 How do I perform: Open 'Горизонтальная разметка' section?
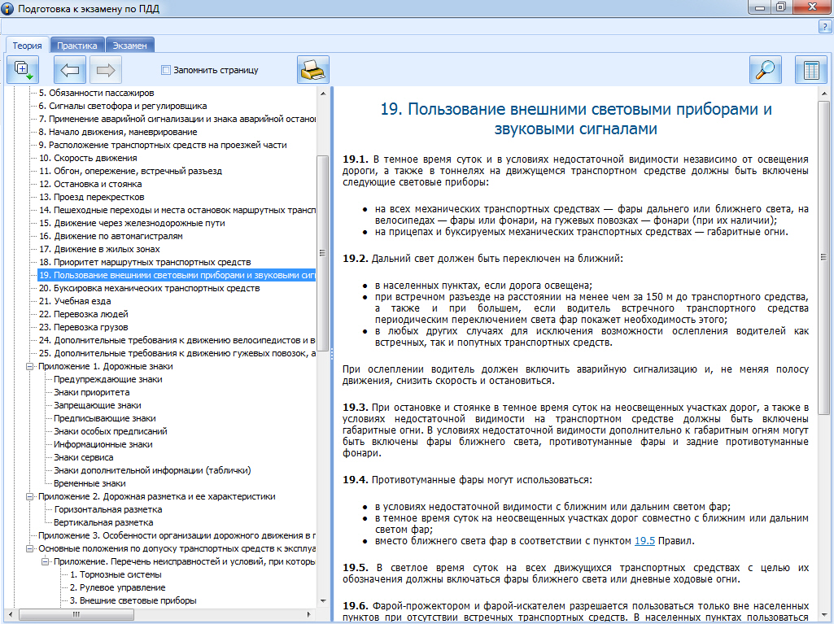(108, 509)
